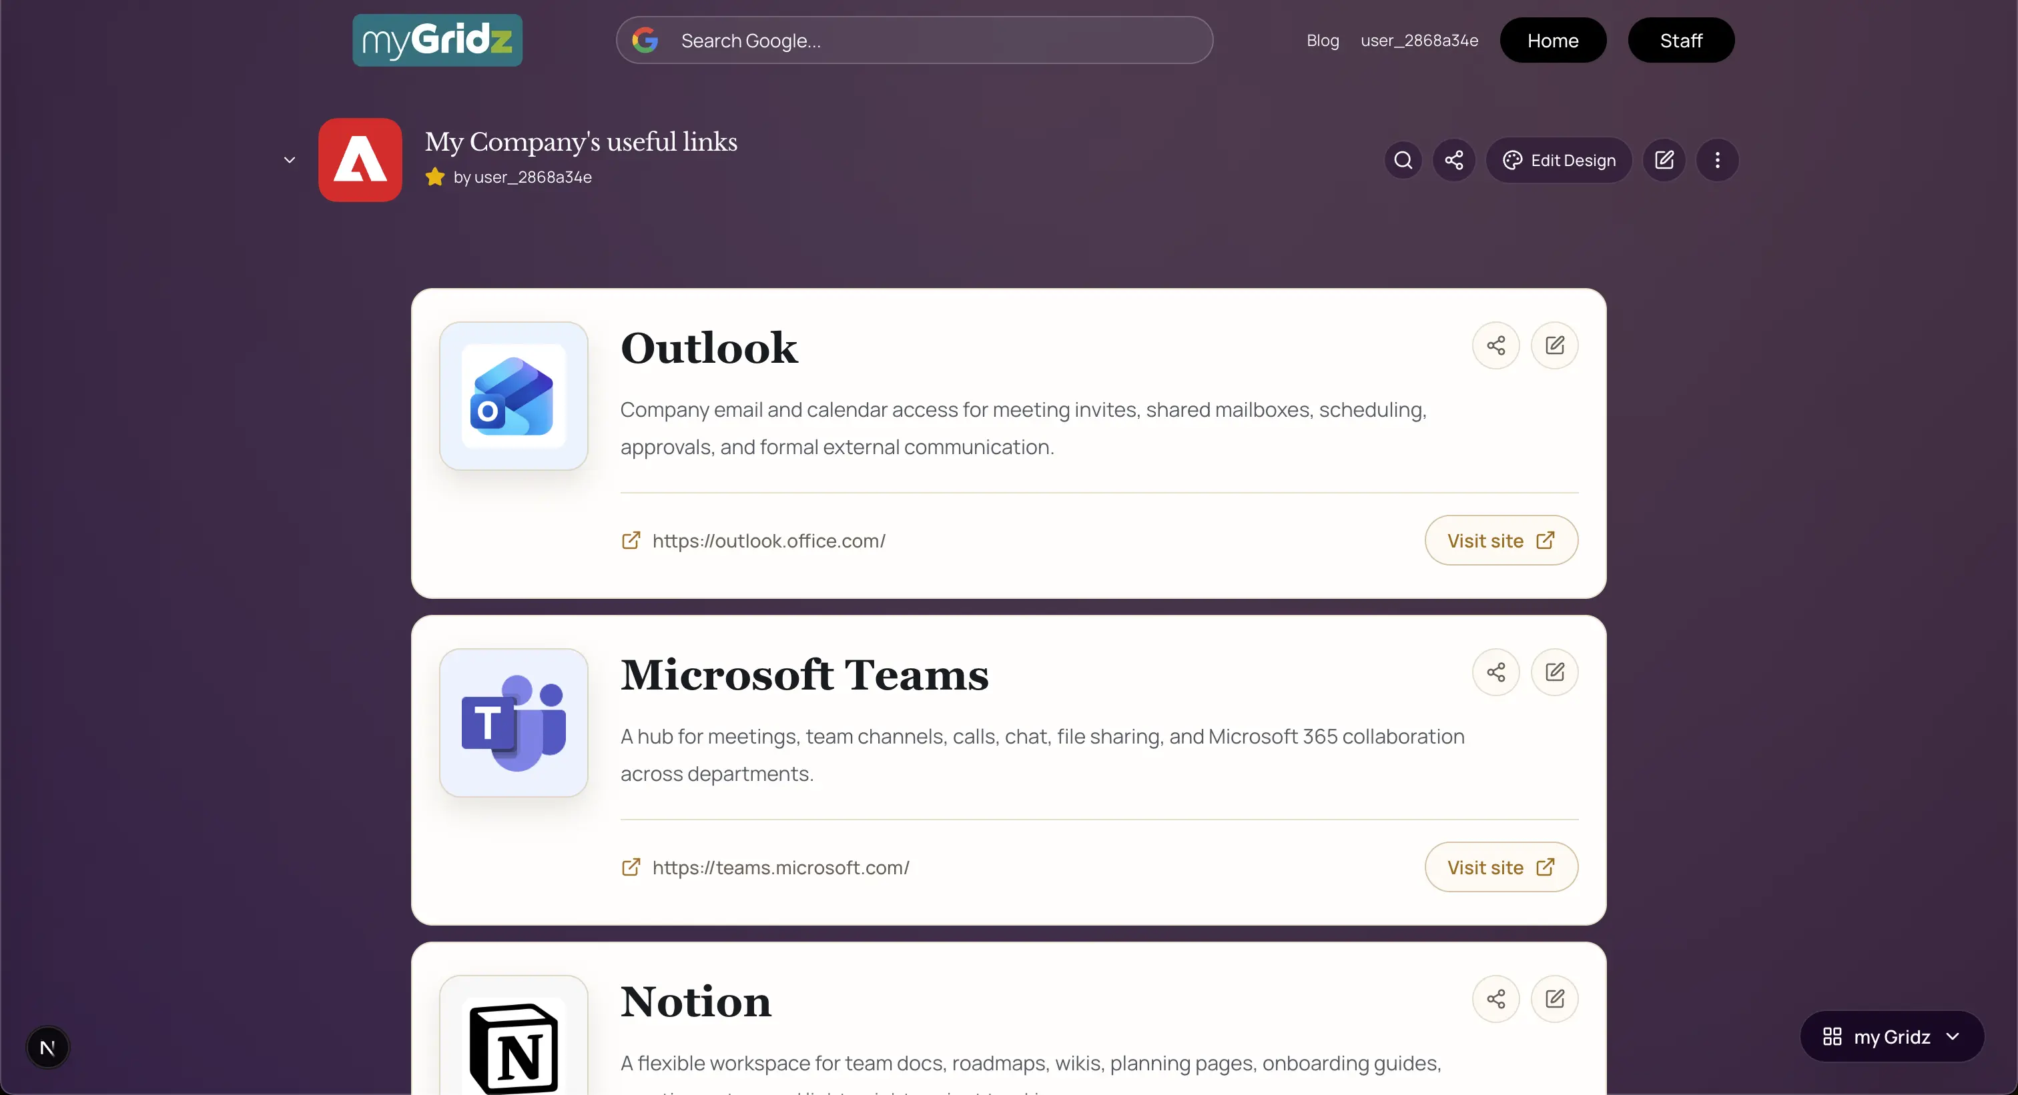
Task: Visit the Outlook site
Action: coord(1501,540)
